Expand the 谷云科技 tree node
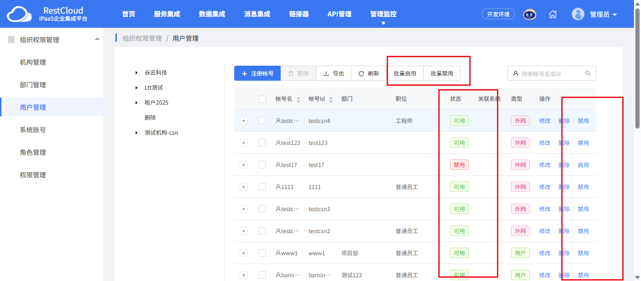 point(137,73)
